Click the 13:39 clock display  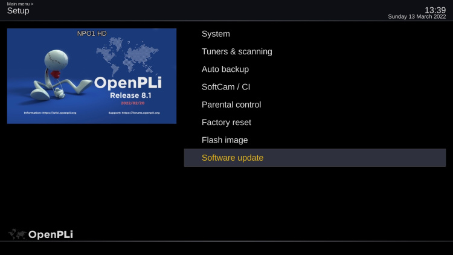435,10
